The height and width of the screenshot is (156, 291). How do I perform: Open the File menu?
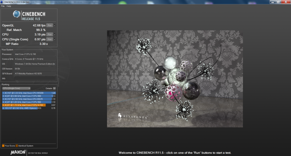3,6
